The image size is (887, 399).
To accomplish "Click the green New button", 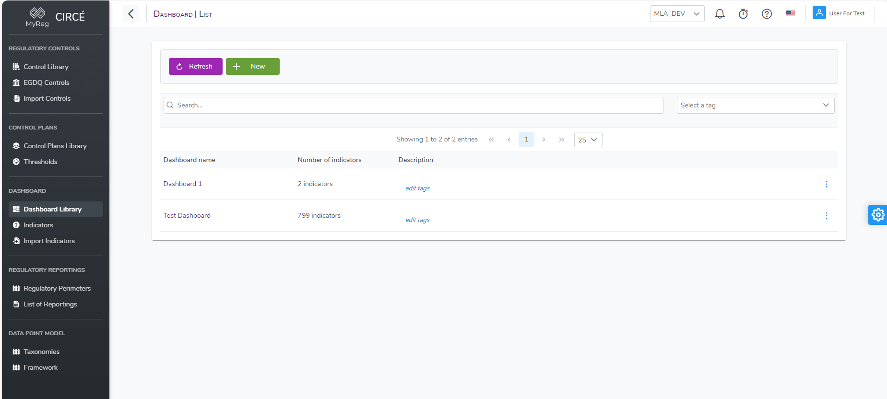I will (252, 66).
